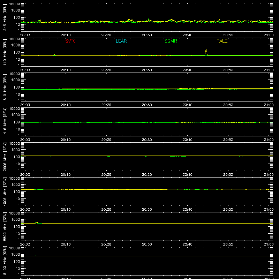Click 20:10 label below the 410 MHz plot
This screenshot has height=279, width=279.
tap(66, 70)
